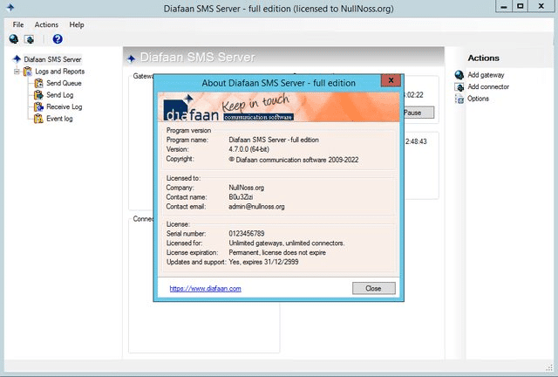Click the Pause button behind the dialog

[x=418, y=113]
